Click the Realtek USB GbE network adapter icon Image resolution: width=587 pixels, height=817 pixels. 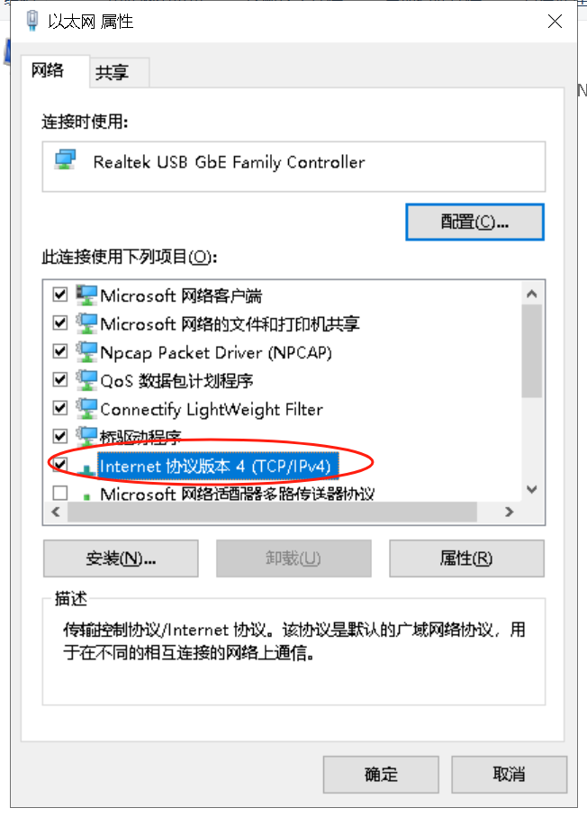click(x=66, y=159)
